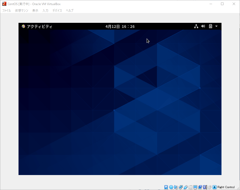Screen dimensions: 240x190
Task: Click the recording status icon
Action: (200, 187)
